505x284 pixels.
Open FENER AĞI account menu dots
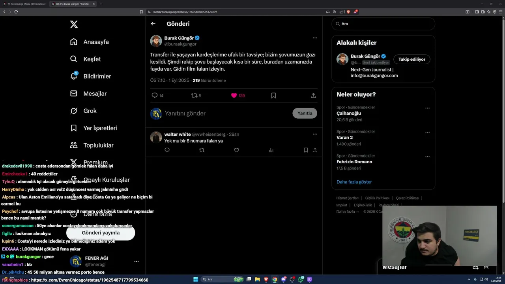click(137, 262)
